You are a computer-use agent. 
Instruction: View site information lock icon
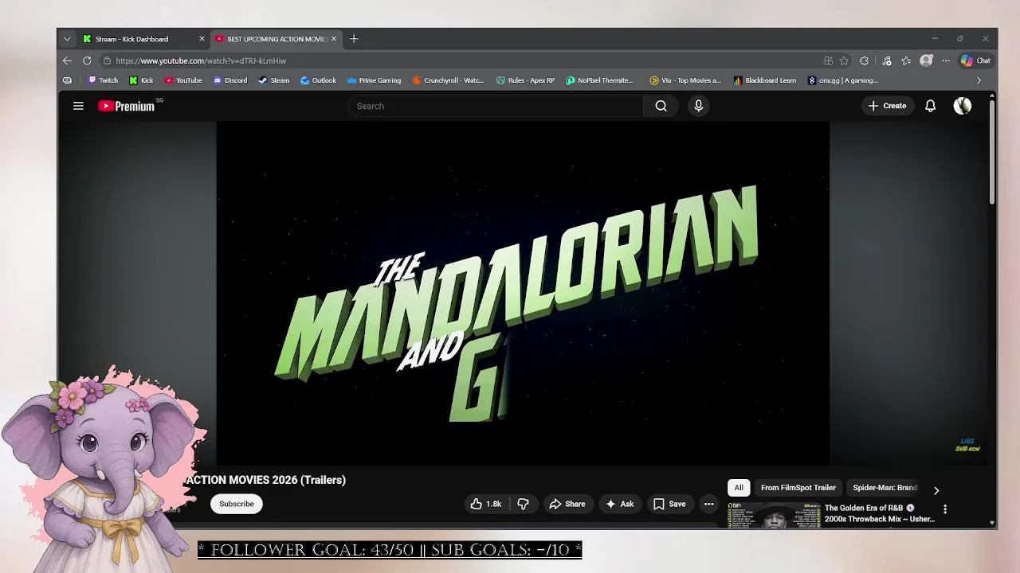click(x=107, y=60)
